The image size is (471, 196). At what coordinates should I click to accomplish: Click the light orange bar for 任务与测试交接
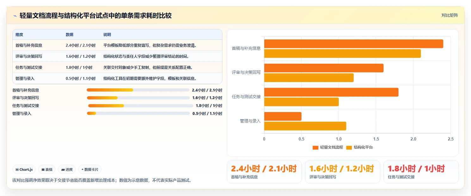tap(301, 102)
